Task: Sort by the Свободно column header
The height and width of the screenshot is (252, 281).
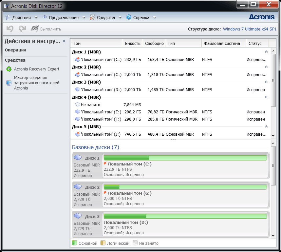Action: [154, 43]
